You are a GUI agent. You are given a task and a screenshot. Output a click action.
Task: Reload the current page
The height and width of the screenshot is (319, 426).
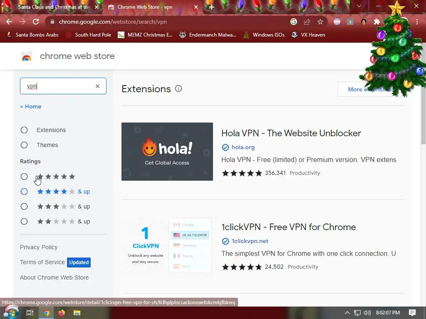pos(36,22)
